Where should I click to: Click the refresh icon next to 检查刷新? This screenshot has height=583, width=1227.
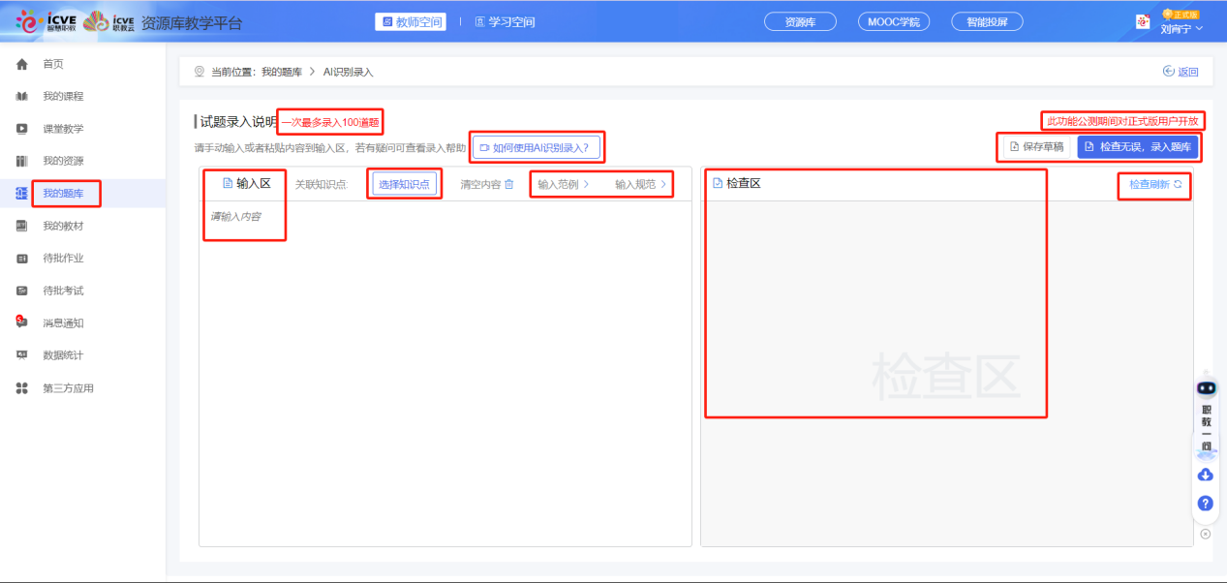pyautogui.click(x=1178, y=184)
